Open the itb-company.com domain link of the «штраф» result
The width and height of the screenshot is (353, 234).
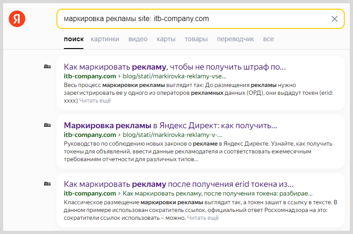90,76
